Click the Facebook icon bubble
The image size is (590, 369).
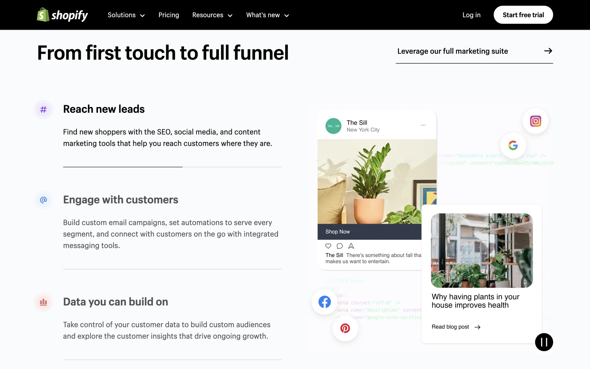[x=324, y=302]
